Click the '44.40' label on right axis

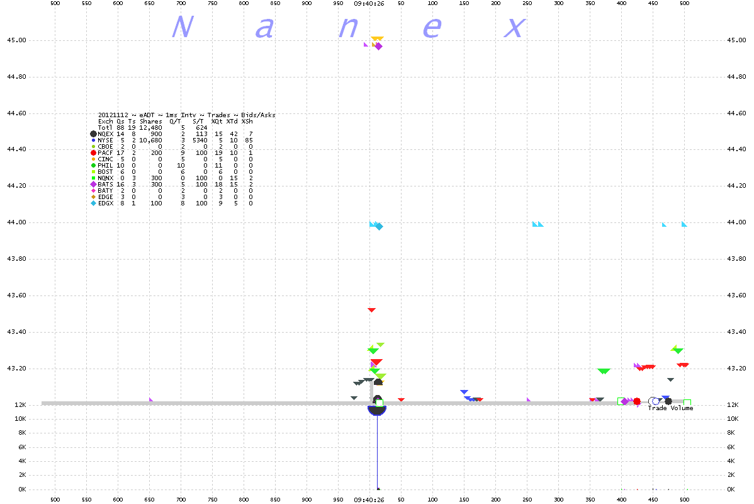coord(736,149)
